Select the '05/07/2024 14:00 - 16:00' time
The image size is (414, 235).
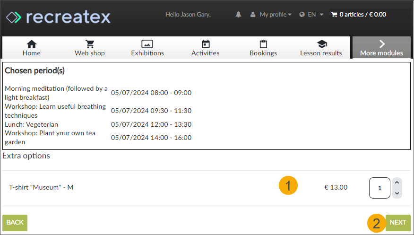point(151,138)
